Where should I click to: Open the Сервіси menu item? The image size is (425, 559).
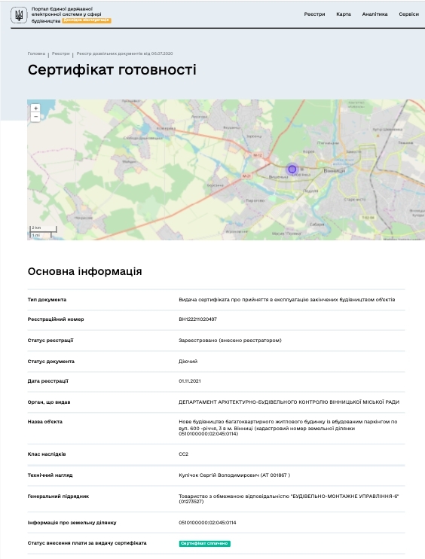coord(408,14)
